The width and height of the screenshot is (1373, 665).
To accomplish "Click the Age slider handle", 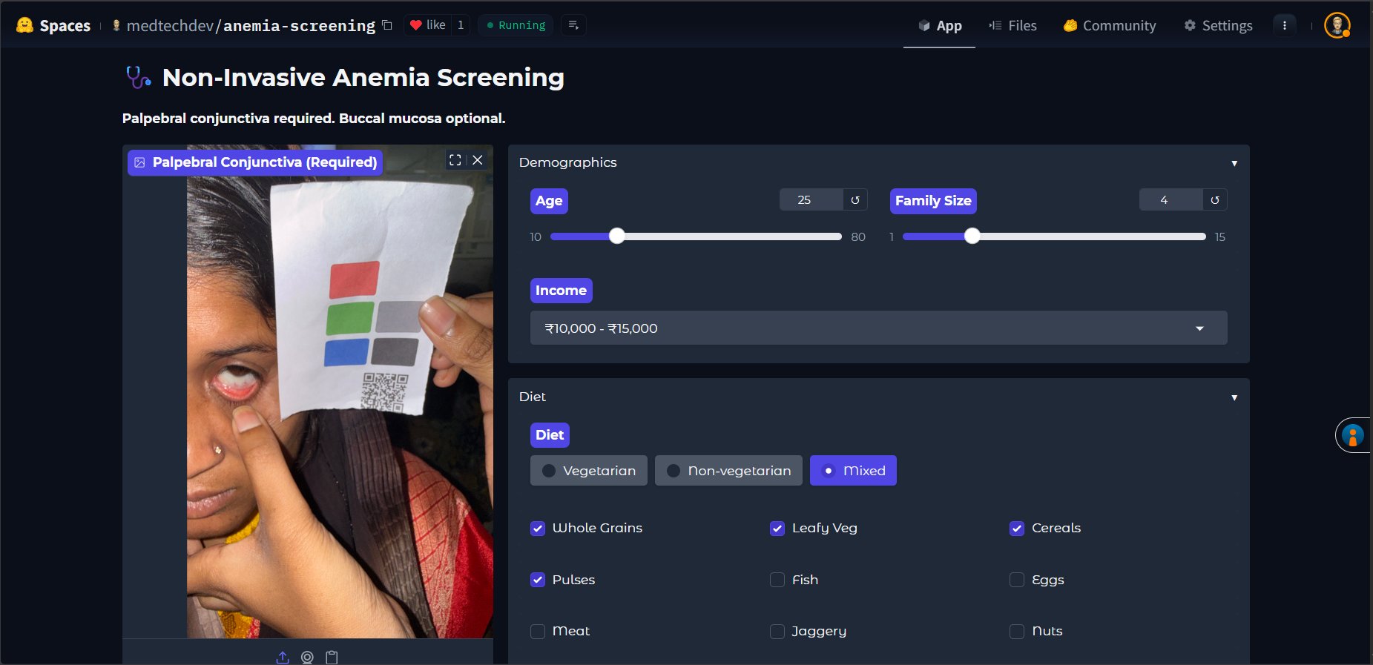I will pos(617,236).
